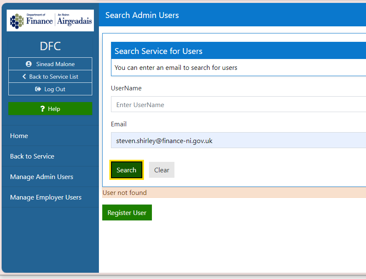Click the Department of Finance logo
366x279 pixels.
point(50,20)
